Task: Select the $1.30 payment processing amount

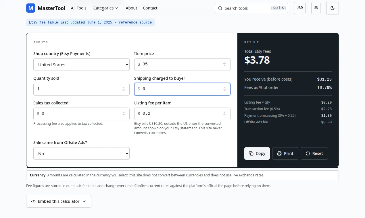Action: (x=326, y=116)
